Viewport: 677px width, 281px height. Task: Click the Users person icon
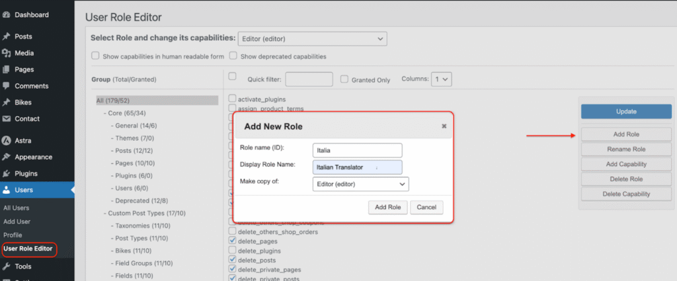click(6, 190)
